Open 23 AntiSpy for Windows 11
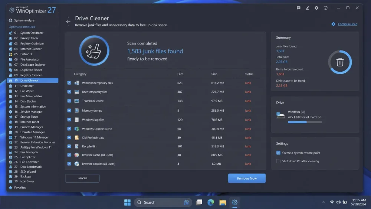371x209 pixels. [32, 147]
